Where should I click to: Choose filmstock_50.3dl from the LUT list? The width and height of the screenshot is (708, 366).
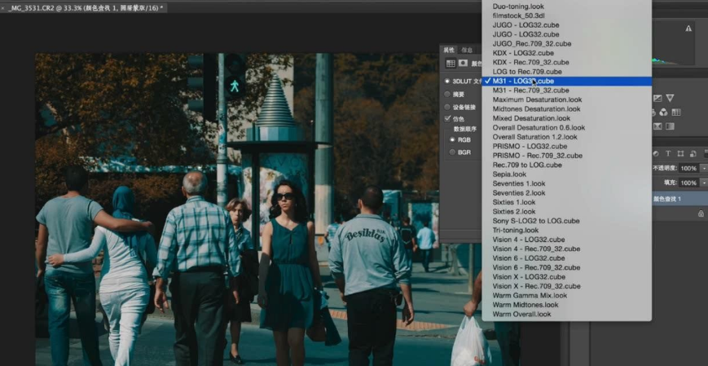coord(567,15)
